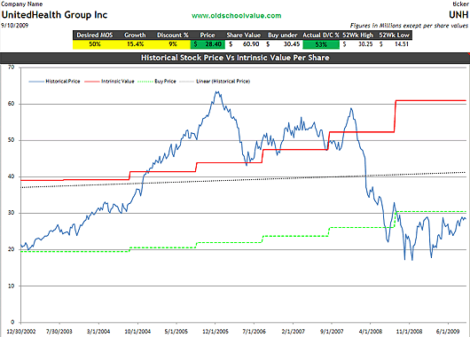Select the 30.25 52-week high value
Image resolution: width=470 pixels, height=337 pixels.
pyautogui.click(x=358, y=44)
